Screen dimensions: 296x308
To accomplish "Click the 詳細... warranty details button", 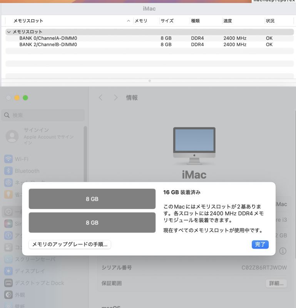I will (276, 283).
